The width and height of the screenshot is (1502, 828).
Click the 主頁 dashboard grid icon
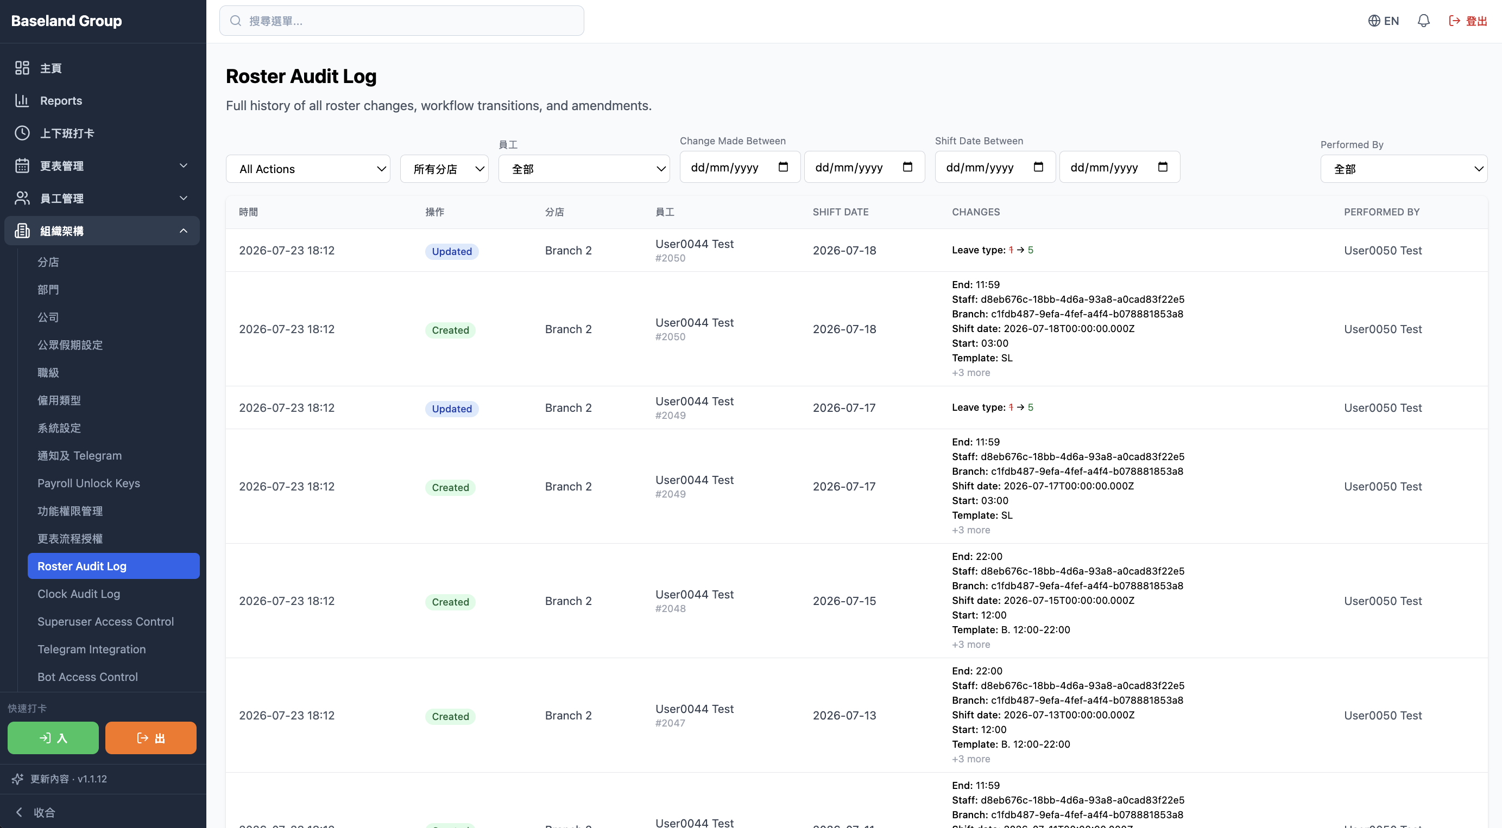tap(22, 68)
